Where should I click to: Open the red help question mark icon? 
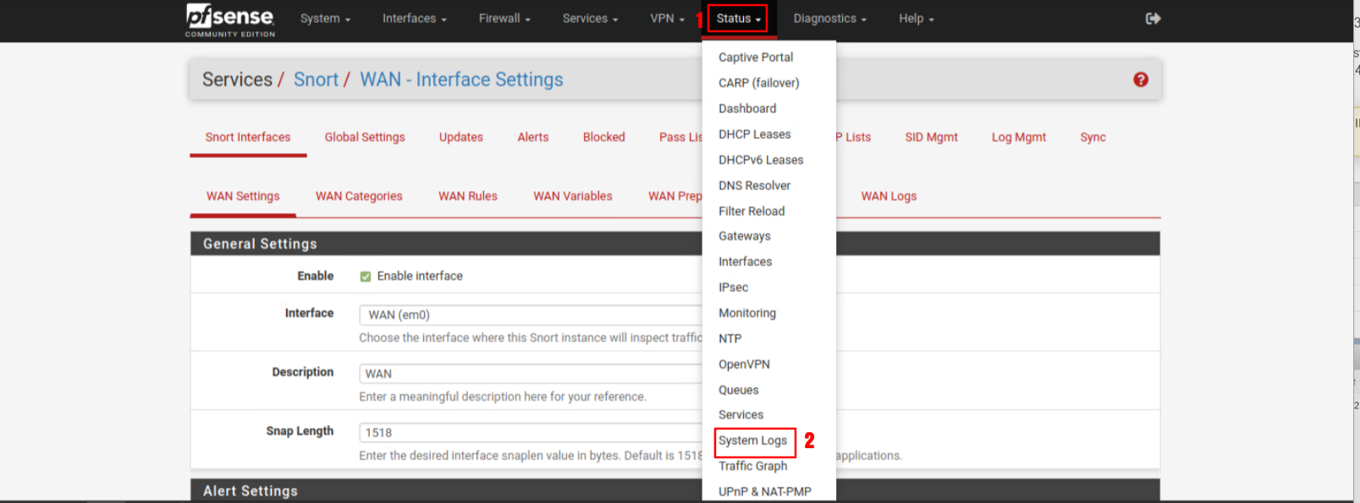[x=1140, y=79]
